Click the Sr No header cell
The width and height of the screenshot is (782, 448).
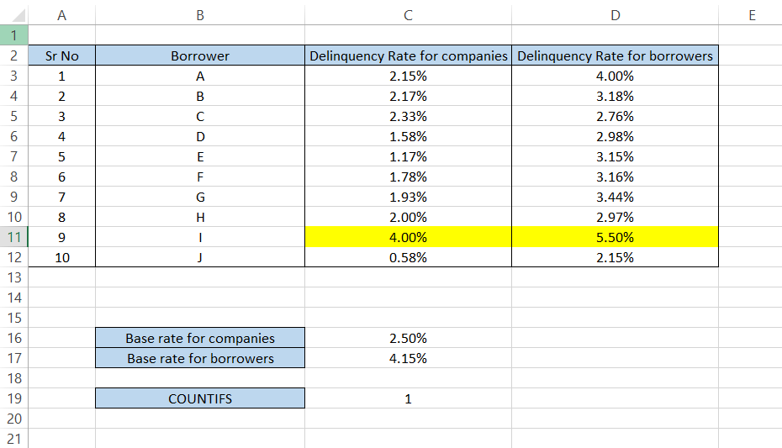pyautogui.click(x=61, y=56)
